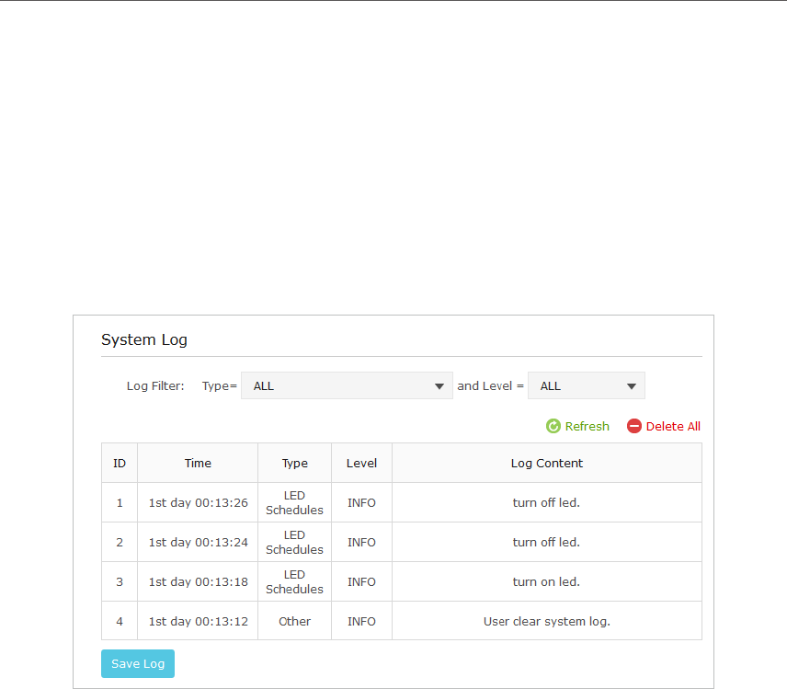Select time cell 1st day 00:13:12

[199, 622]
